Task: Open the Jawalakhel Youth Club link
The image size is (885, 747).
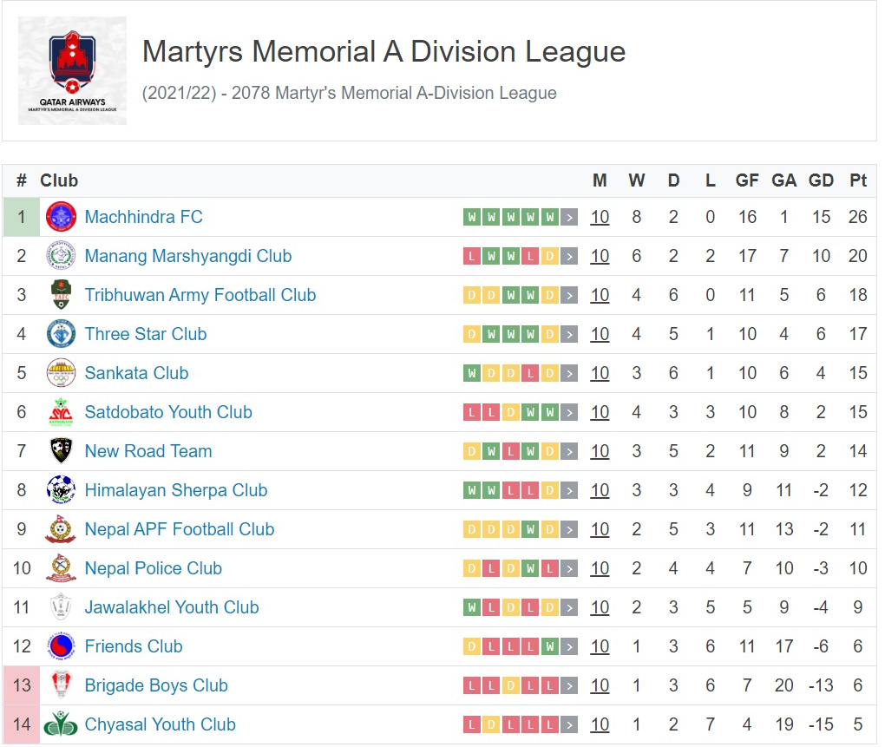Action: coord(172,607)
